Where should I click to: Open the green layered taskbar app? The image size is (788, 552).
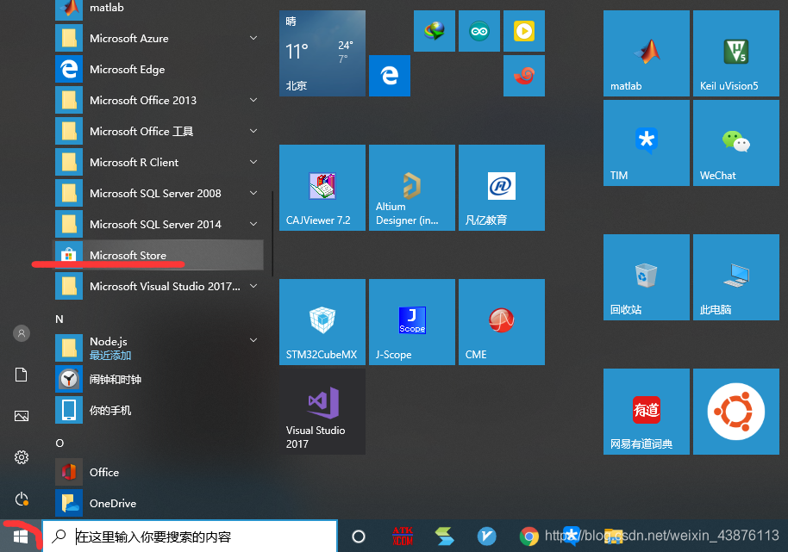coord(445,536)
